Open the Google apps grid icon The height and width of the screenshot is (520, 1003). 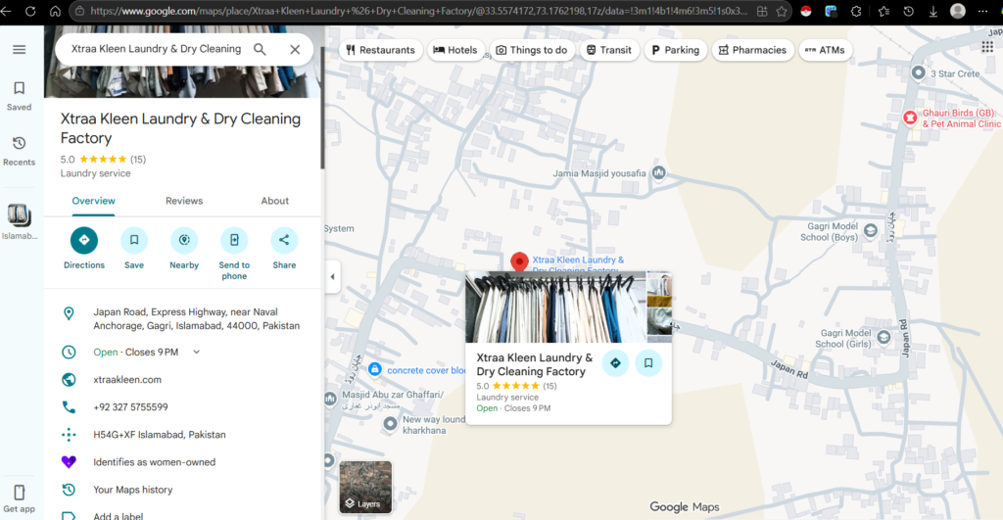[x=986, y=47]
